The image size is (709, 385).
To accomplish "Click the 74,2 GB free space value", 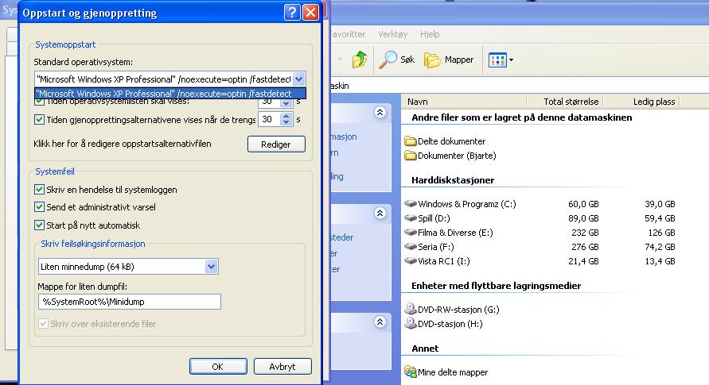I will click(660, 247).
